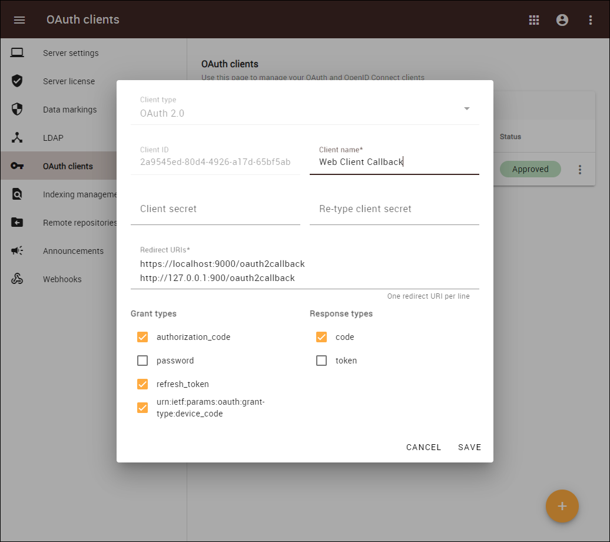Open the top bar vertical dots menu
610x542 pixels.
[591, 20]
